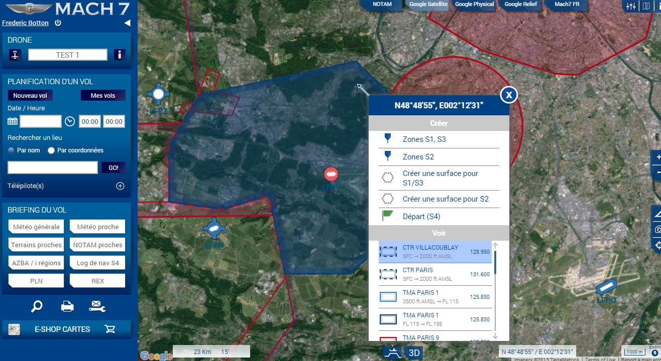Image resolution: width=661 pixels, height=361 pixels.
Task: Select CTR PARIS 131.600 row
Action: click(435, 274)
